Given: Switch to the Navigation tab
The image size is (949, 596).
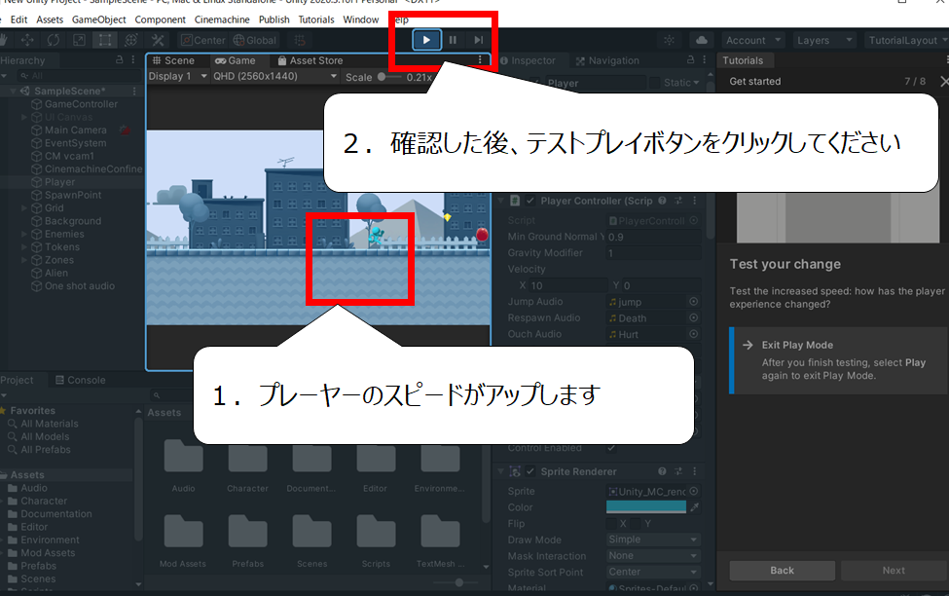Looking at the screenshot, I should [607, 60].
